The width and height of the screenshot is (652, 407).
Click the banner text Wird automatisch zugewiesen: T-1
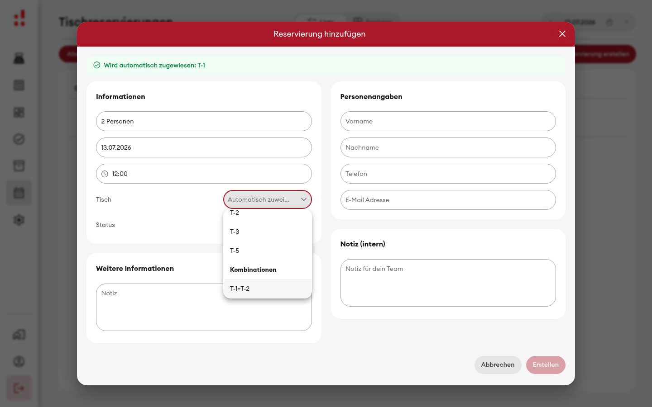tap(154, 65)
